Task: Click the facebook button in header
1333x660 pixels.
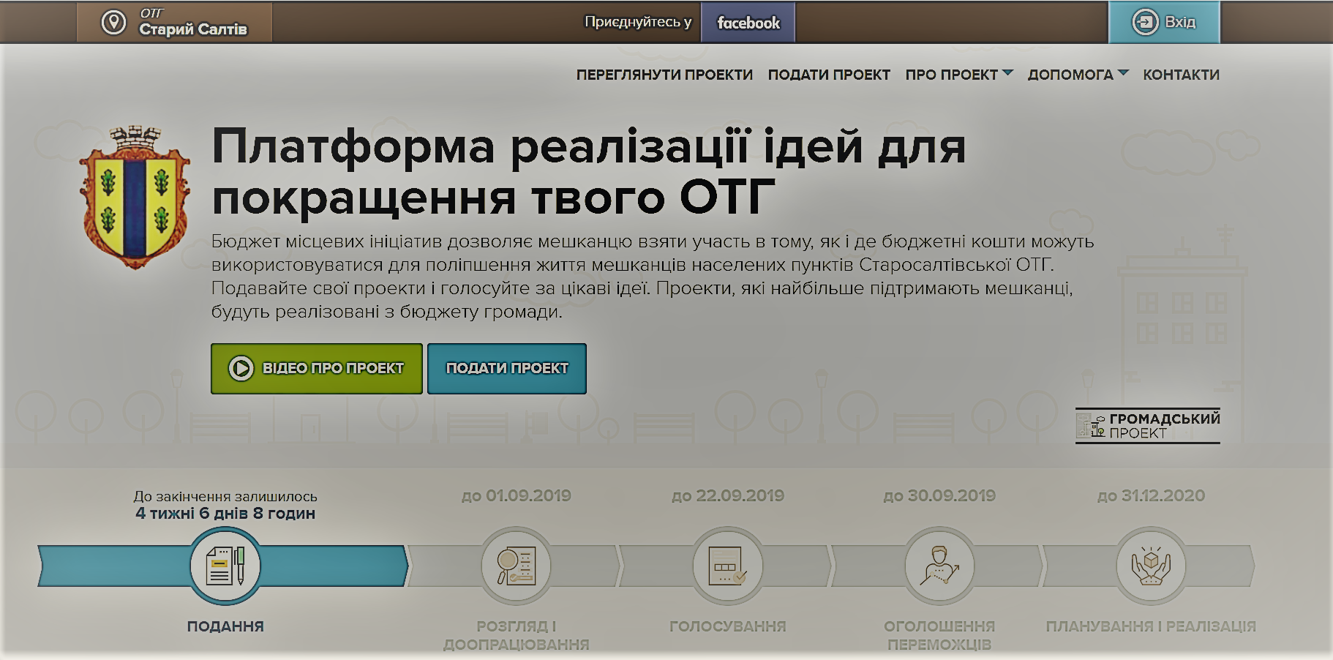Action: coord(748,23)
